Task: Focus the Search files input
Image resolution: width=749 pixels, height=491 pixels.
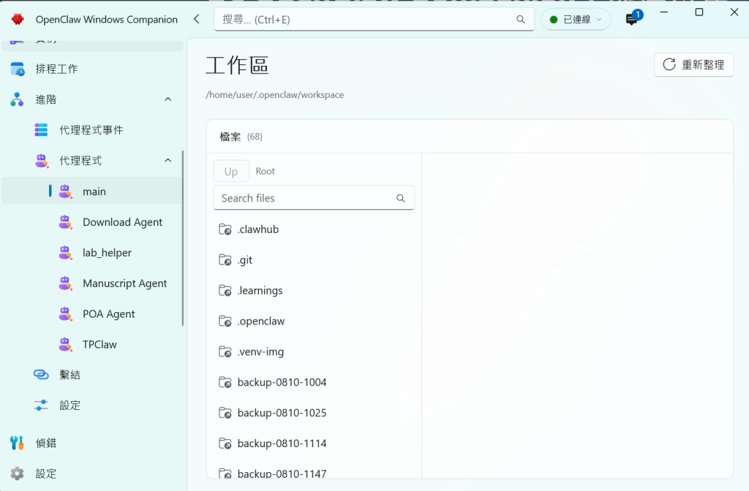Action: [x=314, y=198]
